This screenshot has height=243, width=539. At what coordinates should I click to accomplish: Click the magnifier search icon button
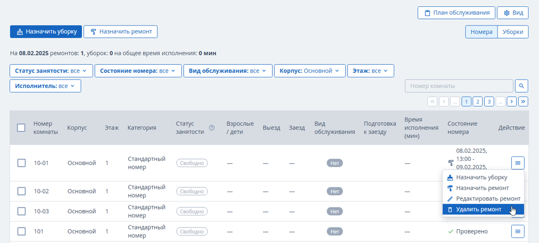click(521, 86)
